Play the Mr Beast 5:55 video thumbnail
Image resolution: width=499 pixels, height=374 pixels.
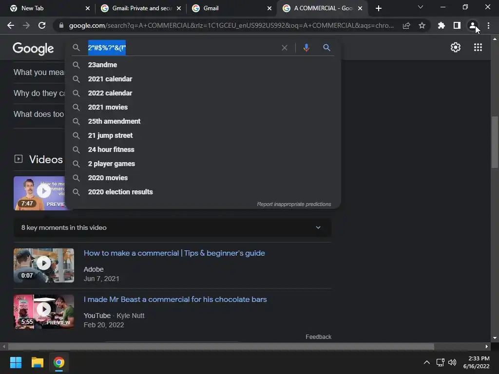coord(44,312)
